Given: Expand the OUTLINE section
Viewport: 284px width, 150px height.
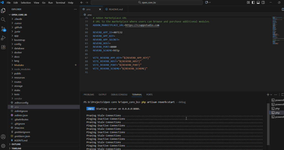Looking at the screenshot, I should click(x=16, y=144).
